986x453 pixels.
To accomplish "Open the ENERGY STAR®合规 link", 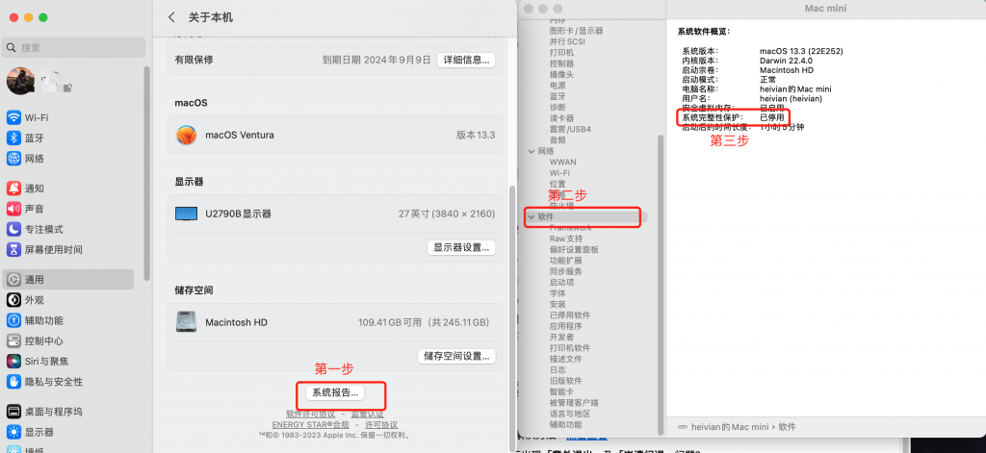I will [311, 425].
